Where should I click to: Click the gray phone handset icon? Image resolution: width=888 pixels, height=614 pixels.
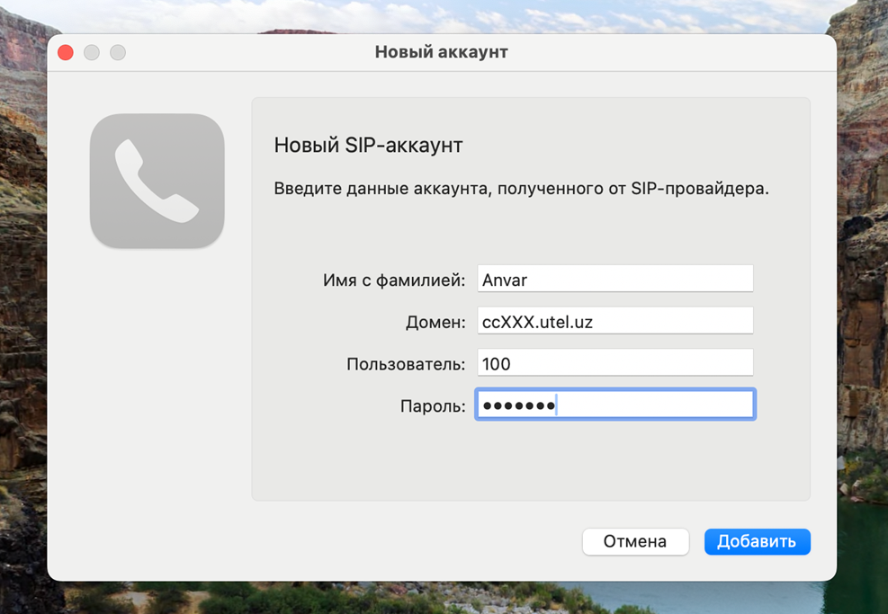click(157, 181)
